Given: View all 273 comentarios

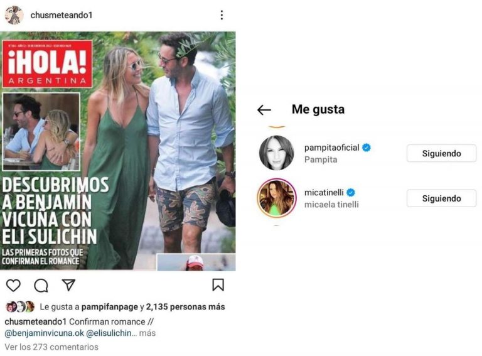Looking at the screenshot, I should 51,347.
